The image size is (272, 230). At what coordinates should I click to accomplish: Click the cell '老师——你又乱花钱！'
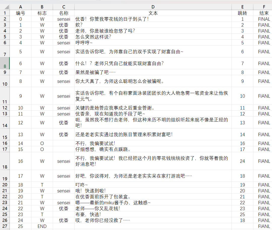153,208
